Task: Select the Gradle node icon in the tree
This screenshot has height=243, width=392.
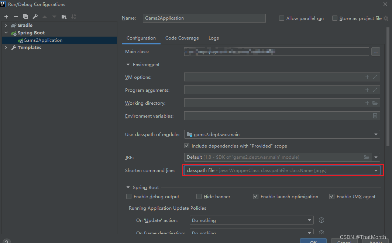Action: [x=14, y=26]
